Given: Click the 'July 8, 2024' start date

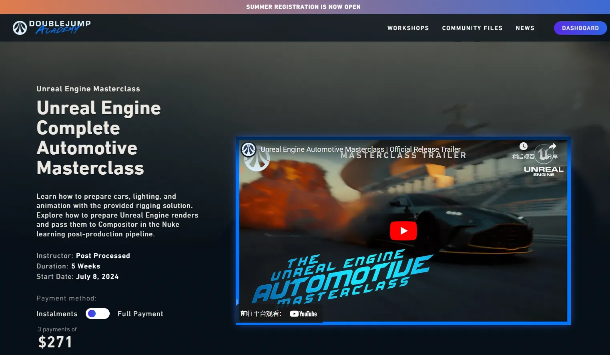Looking at the screenshot, I should [97, 276].
